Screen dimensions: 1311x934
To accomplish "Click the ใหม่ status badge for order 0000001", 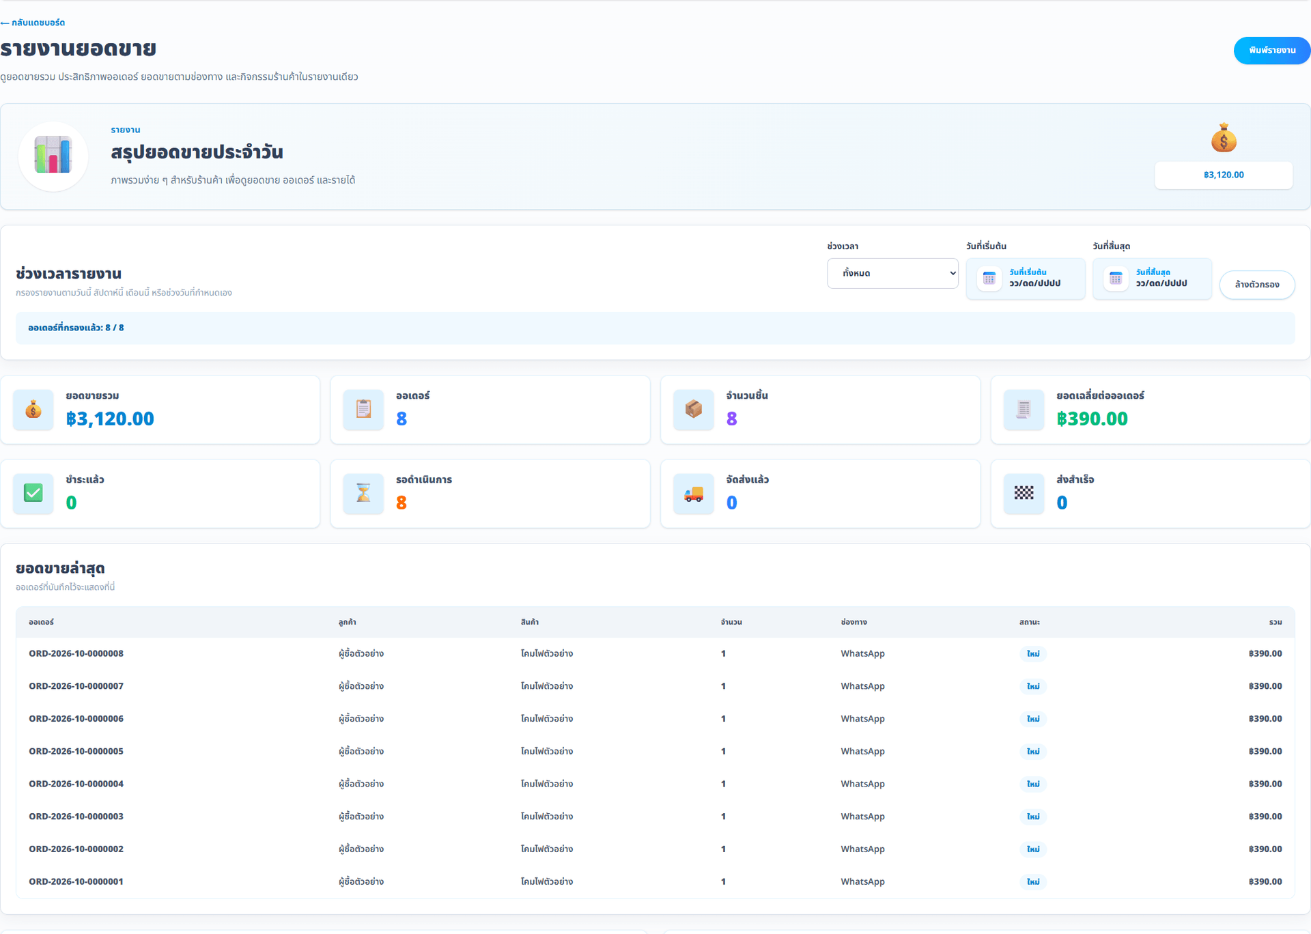I will point(1033,881).
